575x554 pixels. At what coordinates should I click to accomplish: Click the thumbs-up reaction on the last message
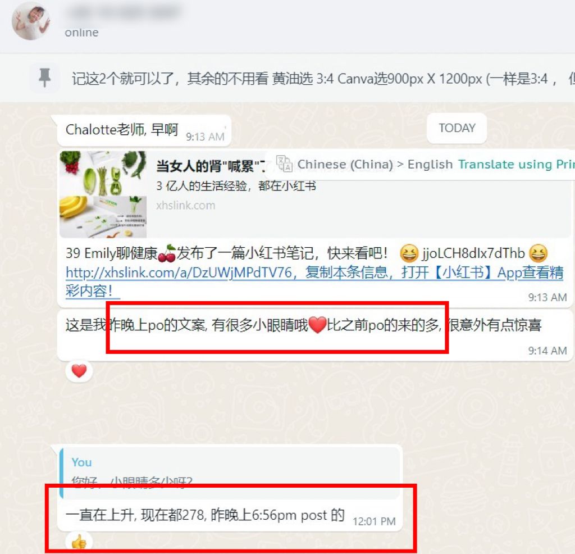click(x=79, y=542)
